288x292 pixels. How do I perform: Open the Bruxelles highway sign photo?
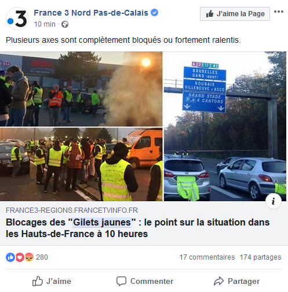225,126
